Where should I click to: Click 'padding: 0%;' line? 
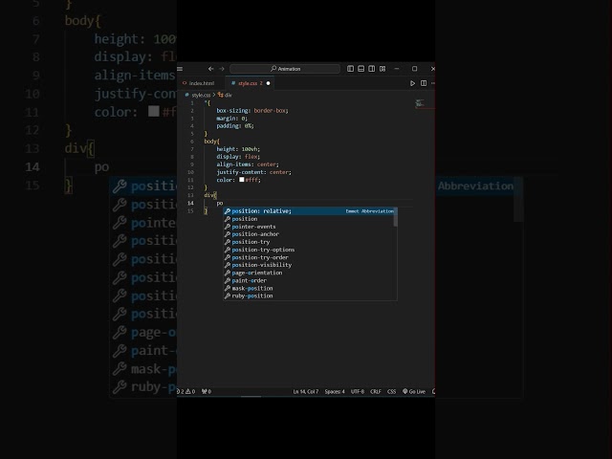click(235, 126)
